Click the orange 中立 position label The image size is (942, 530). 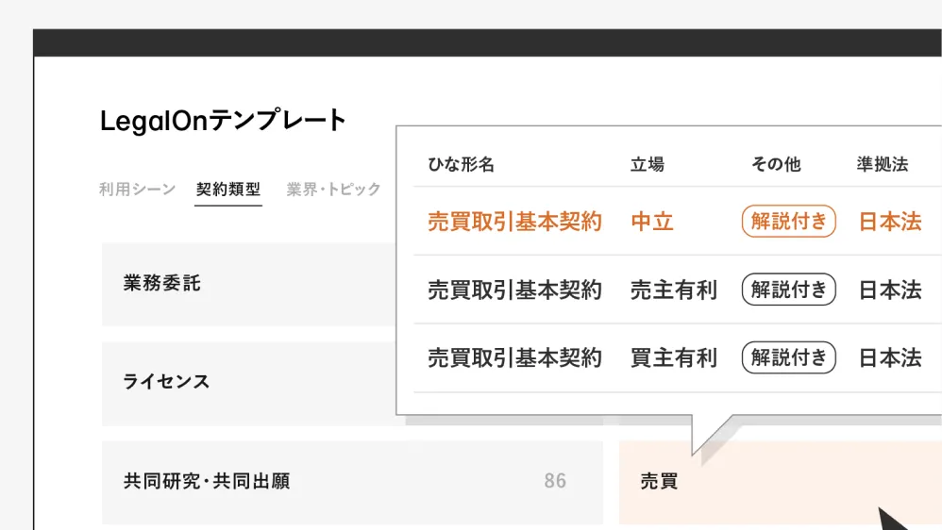coord(652,223)
